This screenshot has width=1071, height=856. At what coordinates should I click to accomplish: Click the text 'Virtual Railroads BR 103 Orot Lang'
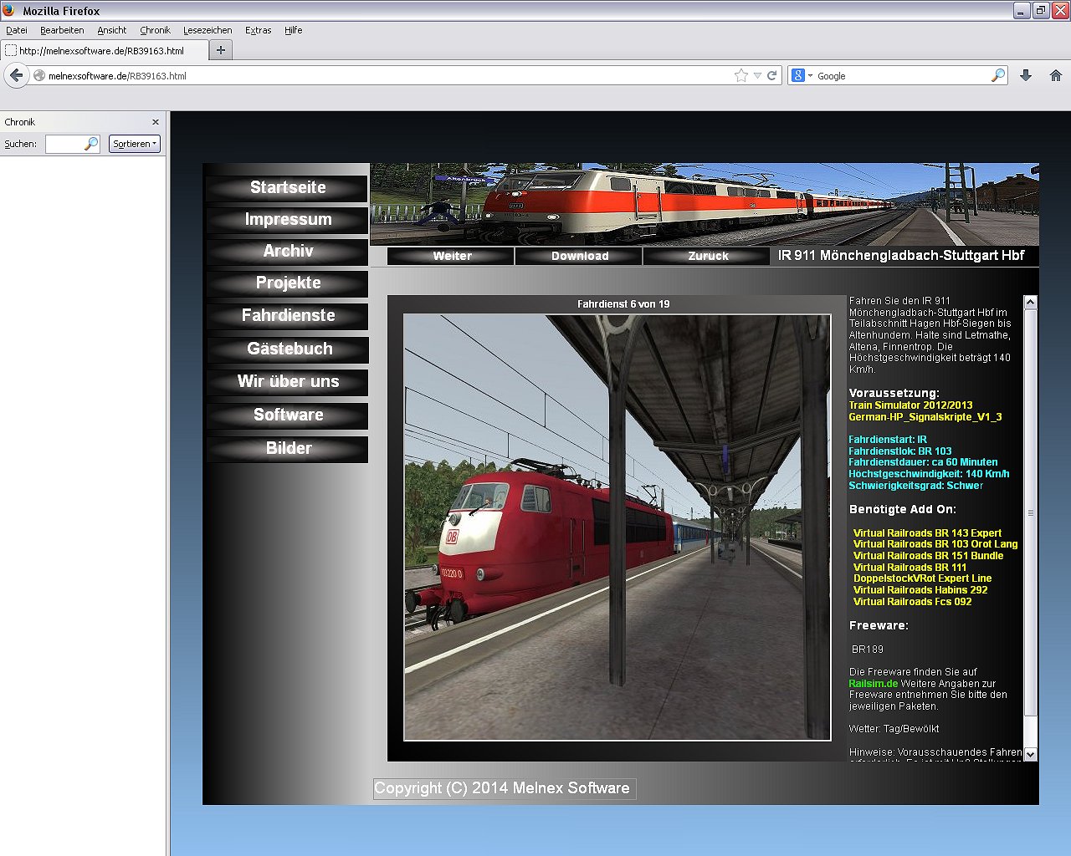click(x=935, y=544)
